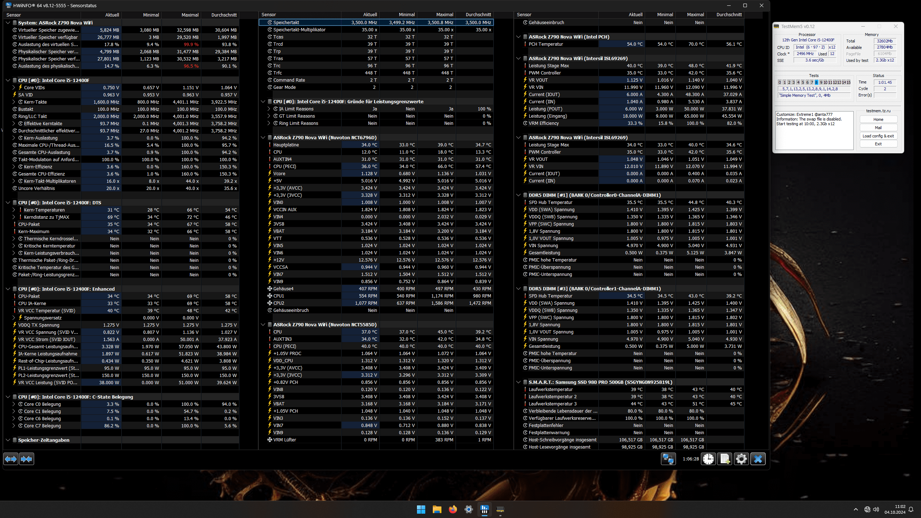Collapse the ASRock Z790 Nova WiFi (Intel PCH) group

(x=518, y=37)
